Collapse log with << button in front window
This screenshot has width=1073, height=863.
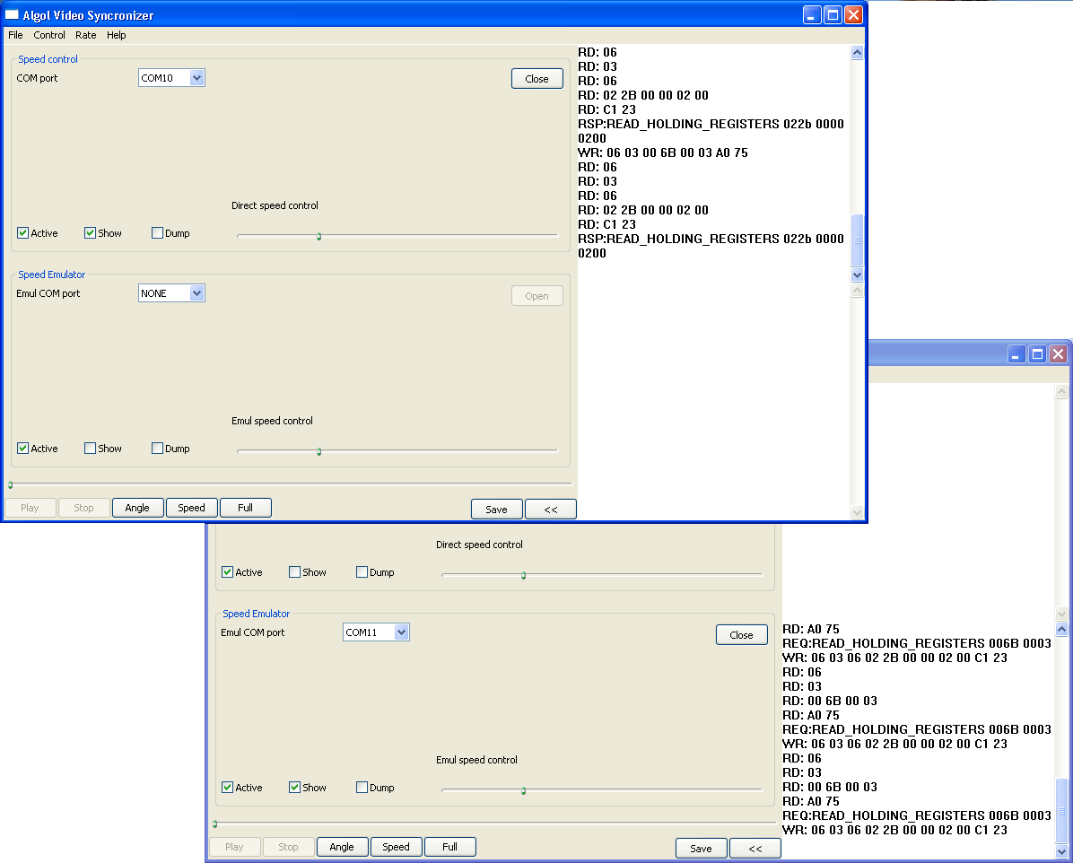point(551,510)
